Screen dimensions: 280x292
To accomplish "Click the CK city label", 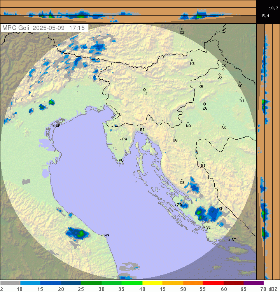I will click(x=224, y=66).
